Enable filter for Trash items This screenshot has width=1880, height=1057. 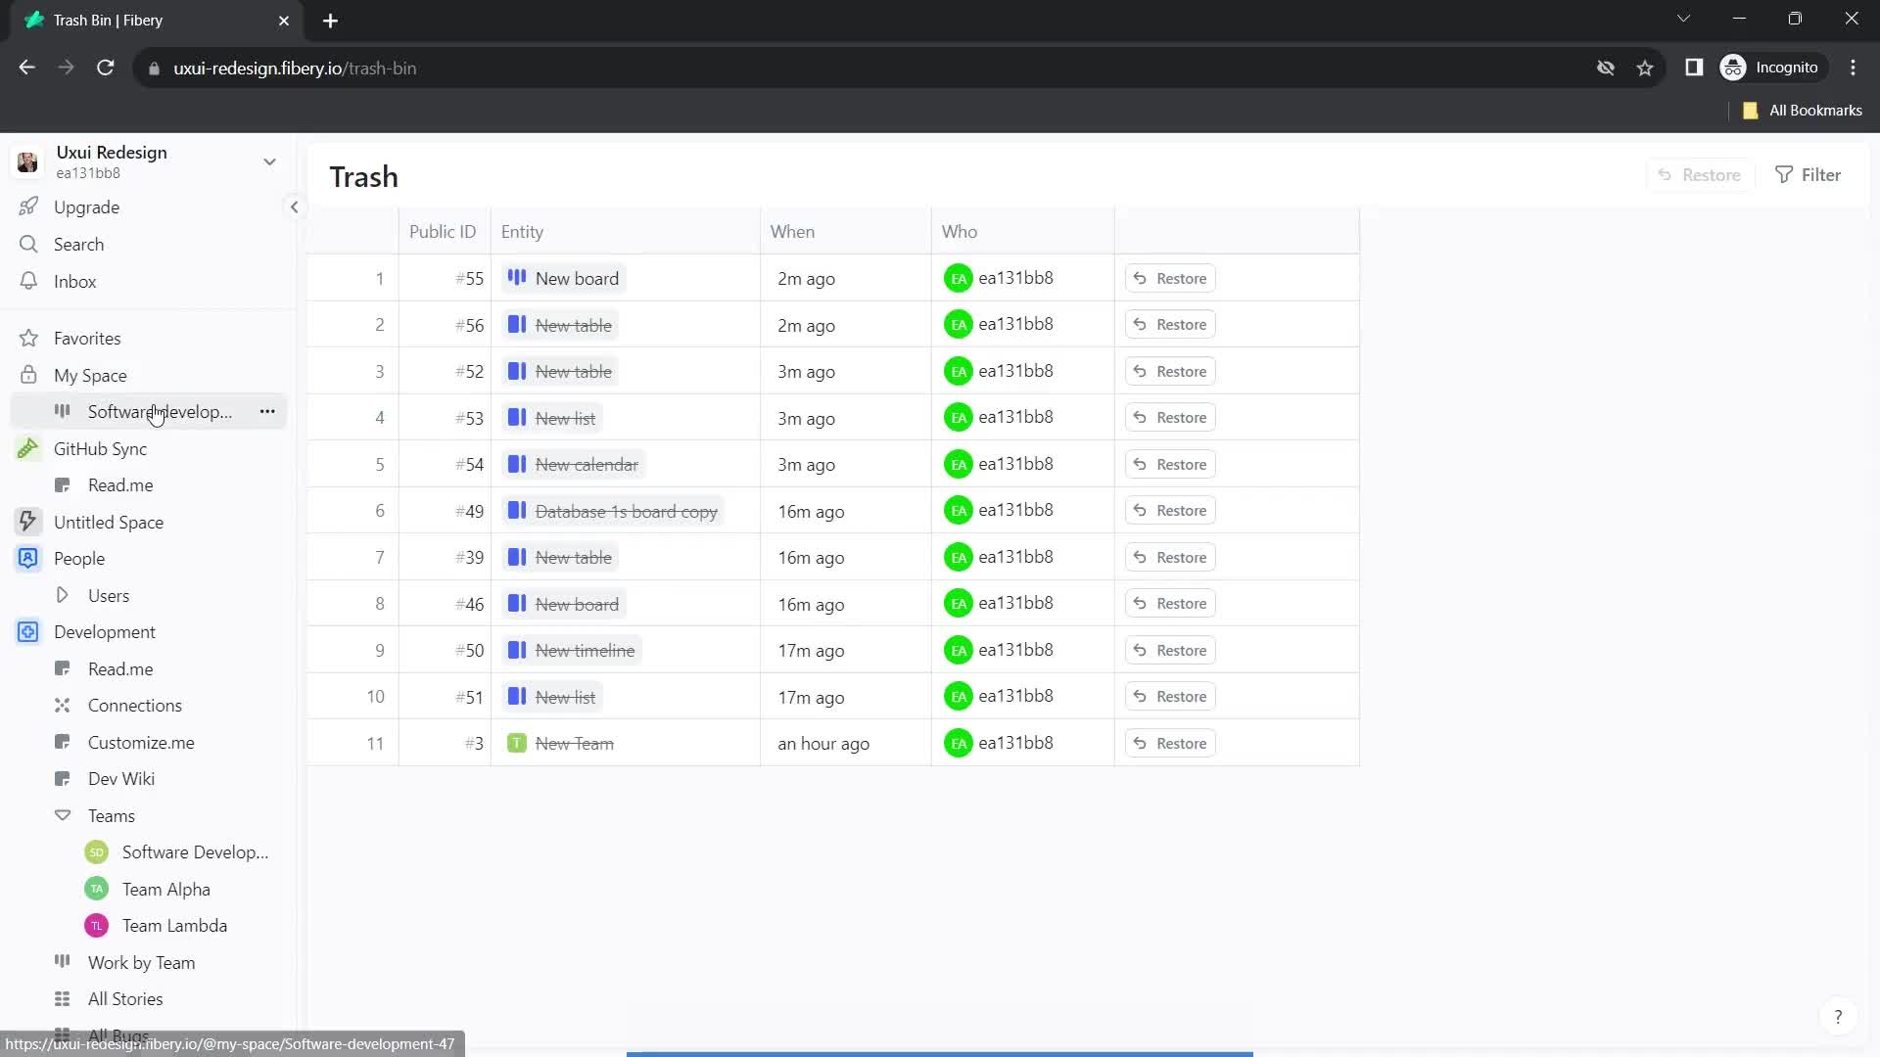[x=1809, y=174]
